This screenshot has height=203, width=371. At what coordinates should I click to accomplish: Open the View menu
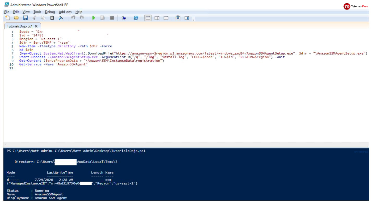tap(26, 12)
